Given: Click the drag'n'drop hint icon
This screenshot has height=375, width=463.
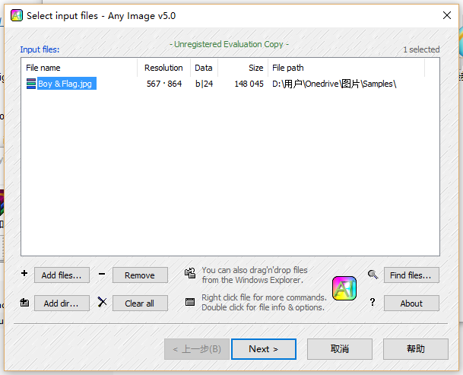Looking at the screenshot, I should click(x=191, y=274).
